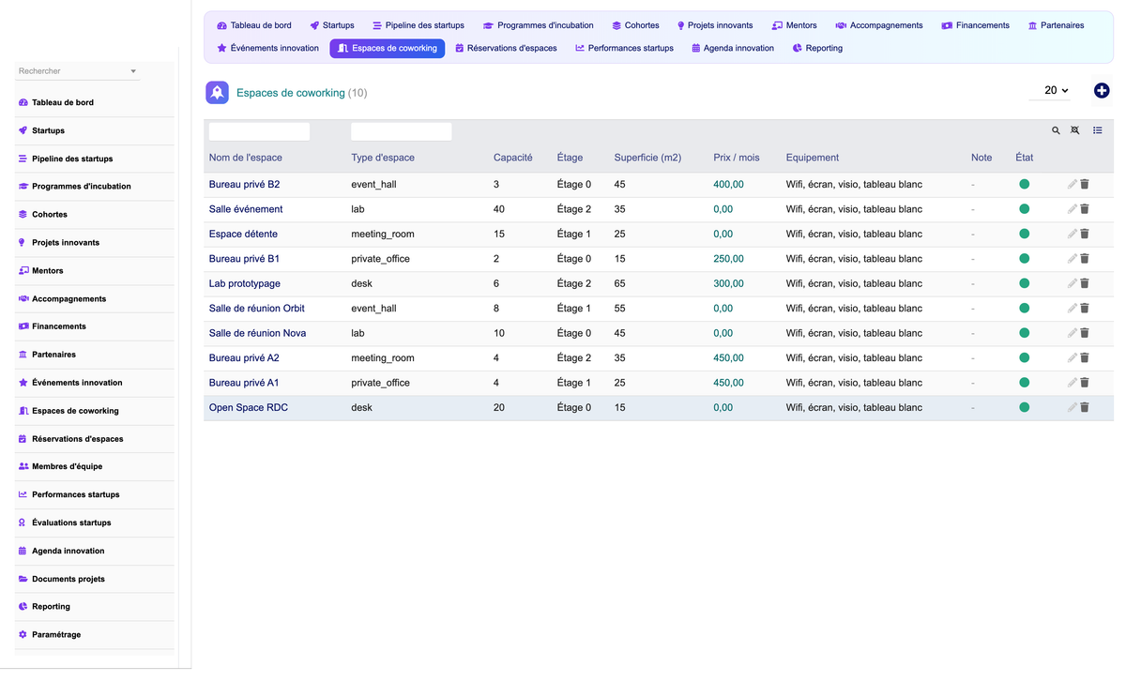This screenshot has height=697, width=1126.
Task: Click the search magnifier icon above the table
Action: 1056,130
